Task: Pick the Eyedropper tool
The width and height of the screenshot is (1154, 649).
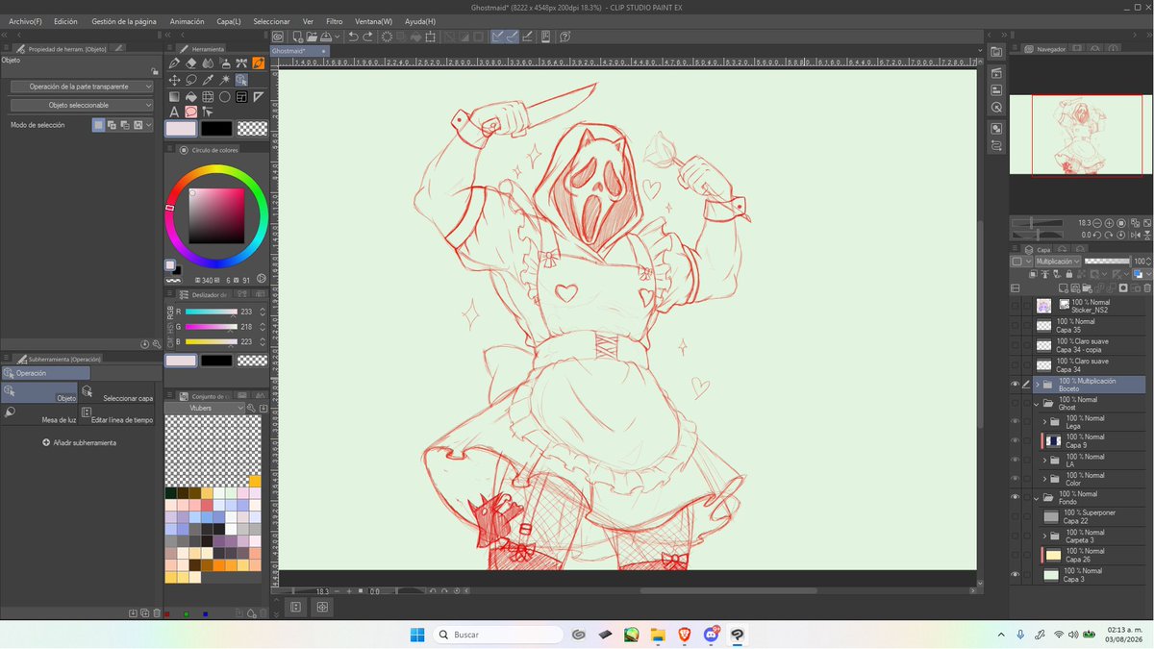Action: [x=208, y=80]
